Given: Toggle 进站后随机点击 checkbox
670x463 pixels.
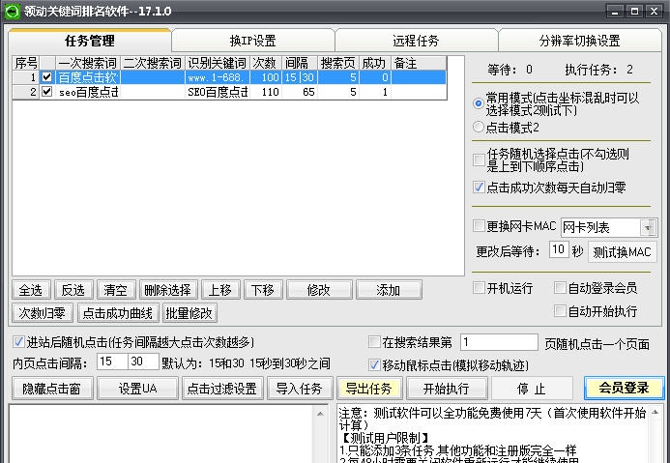Looking at the screenshot, I should click(x=18, y=342).
